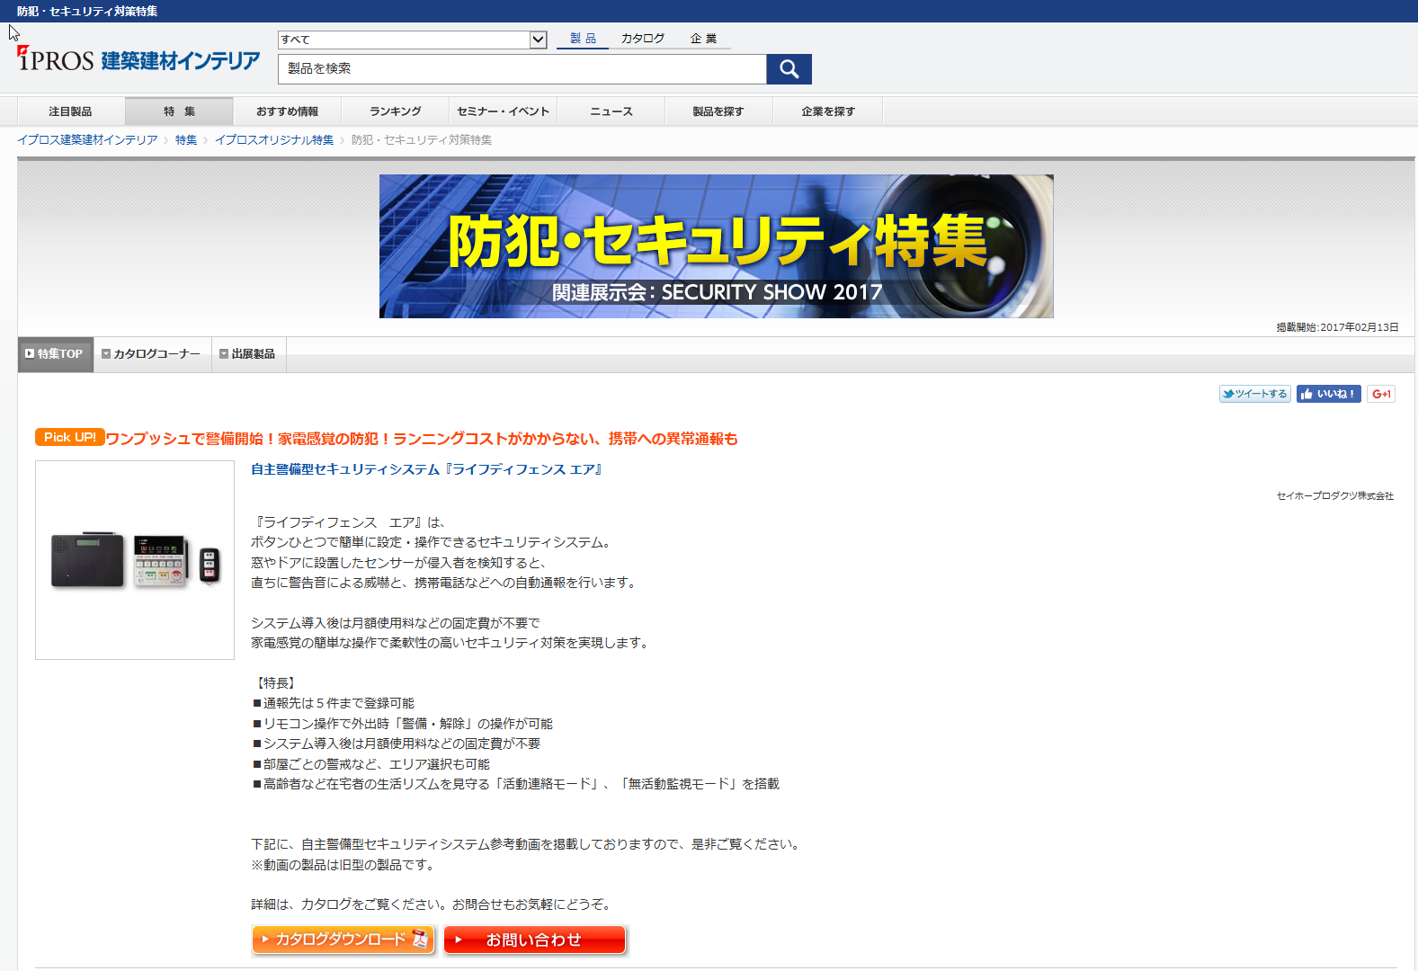Open the 企業を探す menu item

tap(828, 111)
